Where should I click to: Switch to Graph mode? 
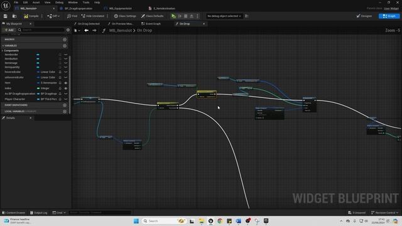[389, 16]
